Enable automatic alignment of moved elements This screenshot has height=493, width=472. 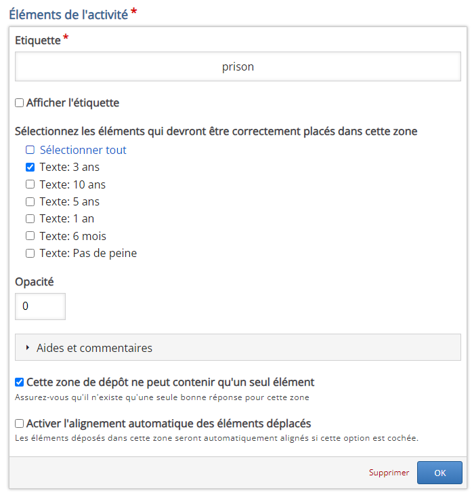(20, 424)
